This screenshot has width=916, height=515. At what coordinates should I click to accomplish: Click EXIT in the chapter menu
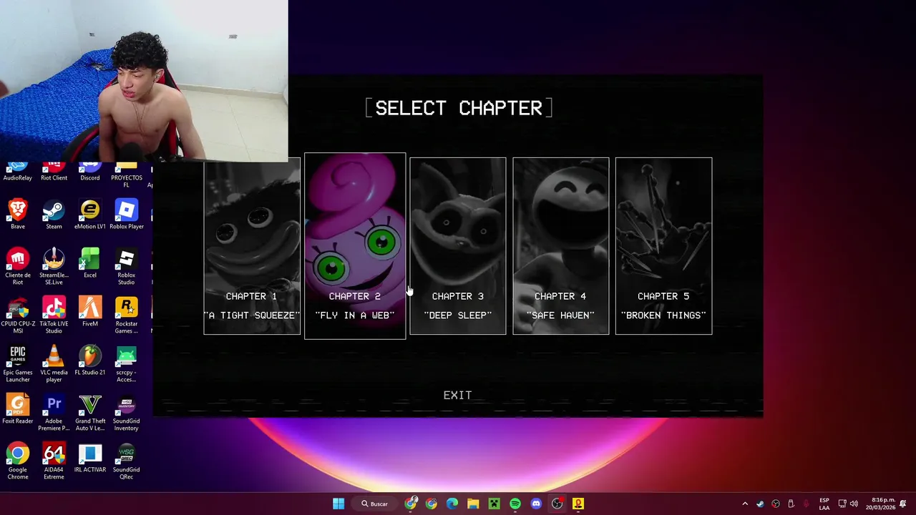[x=457, y=395]
